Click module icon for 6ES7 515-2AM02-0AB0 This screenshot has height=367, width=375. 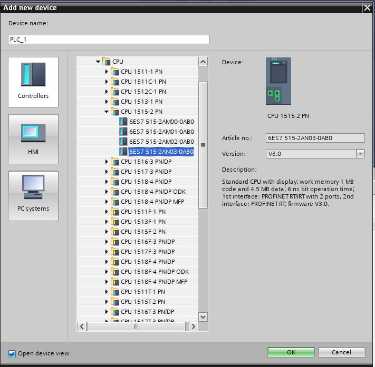(x=123, y=142)
